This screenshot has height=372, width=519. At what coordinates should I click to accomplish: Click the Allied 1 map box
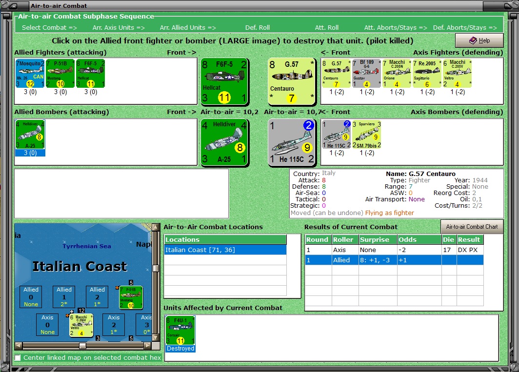click(64, 297)
